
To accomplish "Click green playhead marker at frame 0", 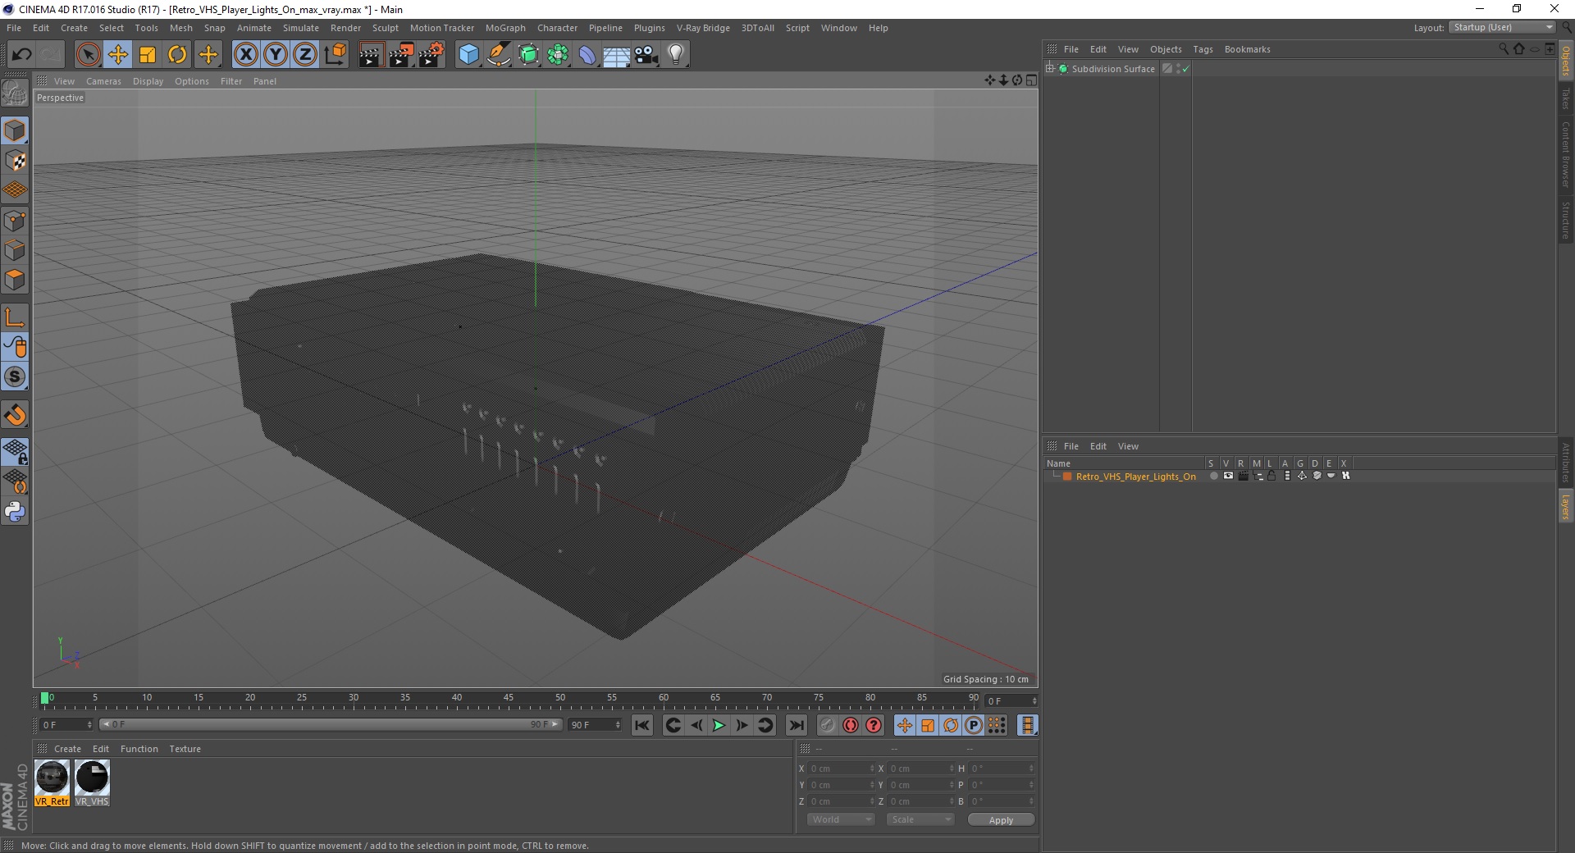I will pos(44,698).
